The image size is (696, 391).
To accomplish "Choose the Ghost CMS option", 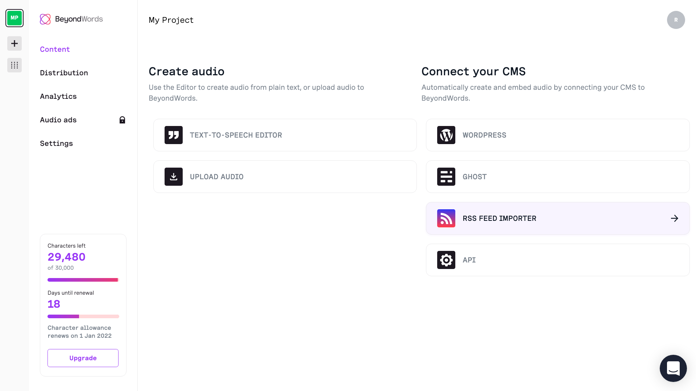I will [558, 177].
